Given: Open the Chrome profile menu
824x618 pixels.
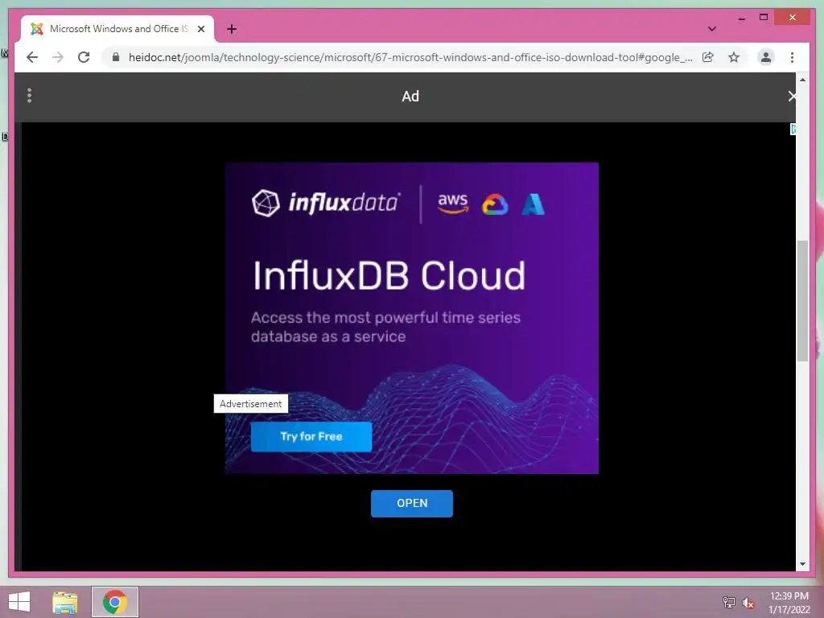Looking at the screenshot, I should (x=766, y=57).
